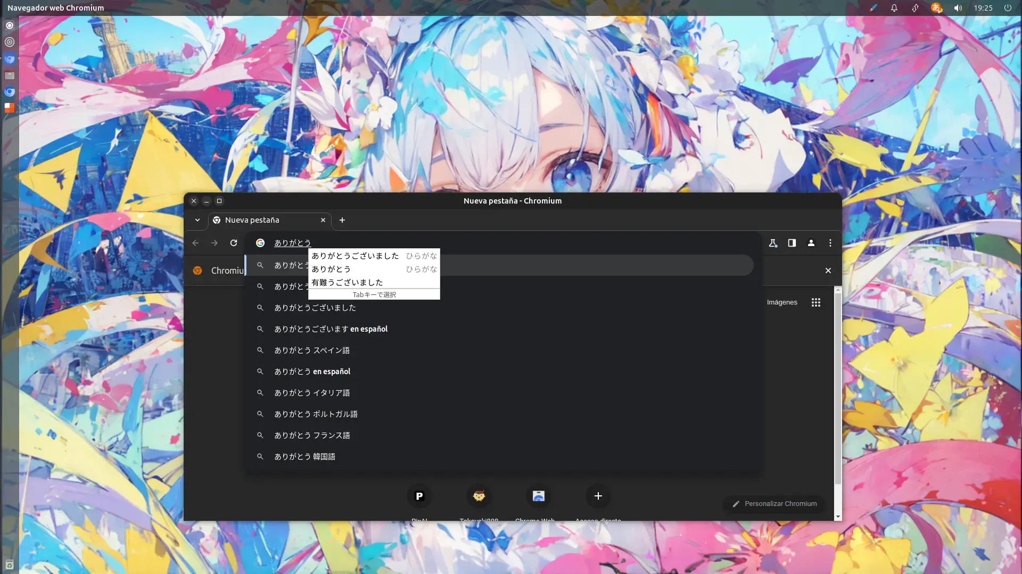Click the add shortcut plus tile
The image size is (1022, 574).
click(x=598, y=496)
